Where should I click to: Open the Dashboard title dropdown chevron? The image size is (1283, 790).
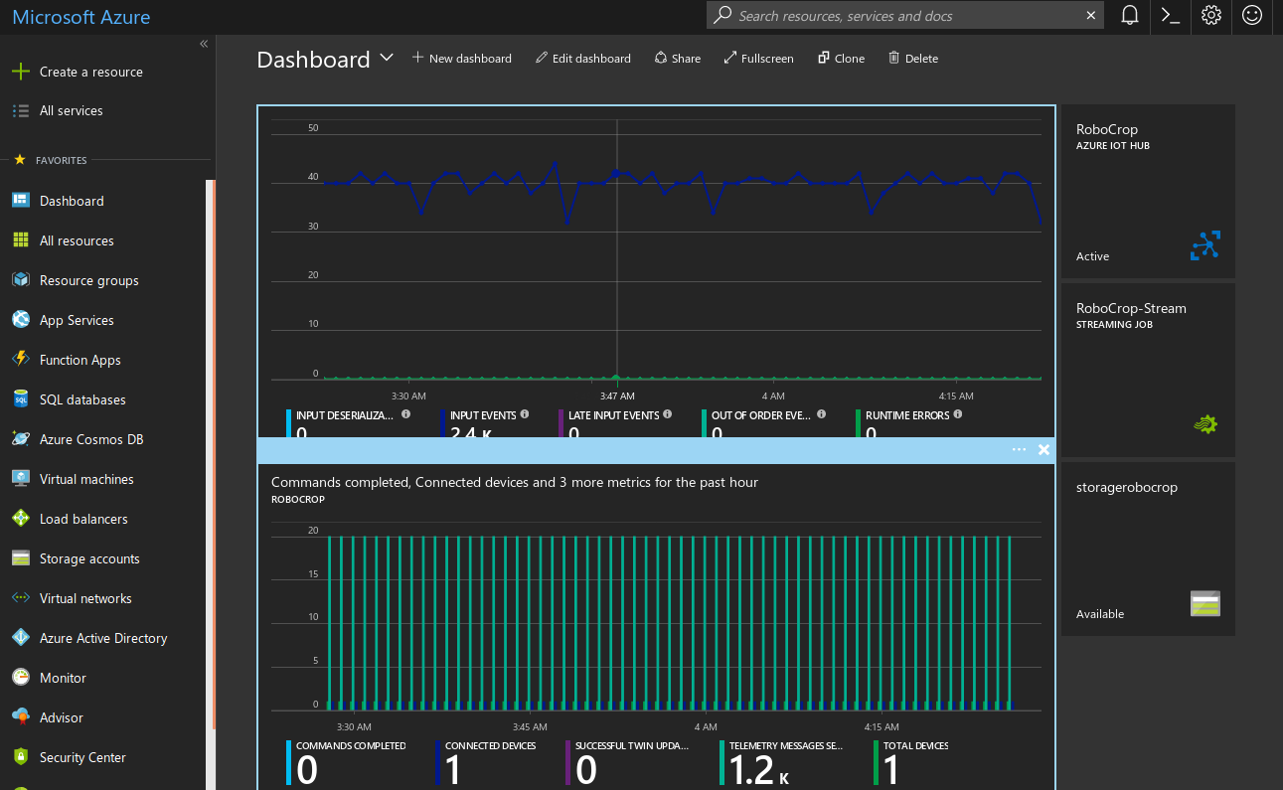pyautogui.click(x=387, y=59)
